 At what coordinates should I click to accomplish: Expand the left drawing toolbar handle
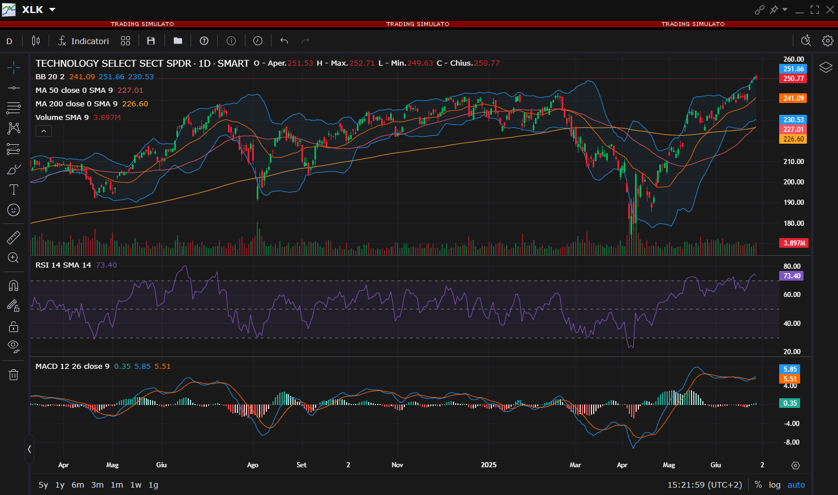point(29,449)
